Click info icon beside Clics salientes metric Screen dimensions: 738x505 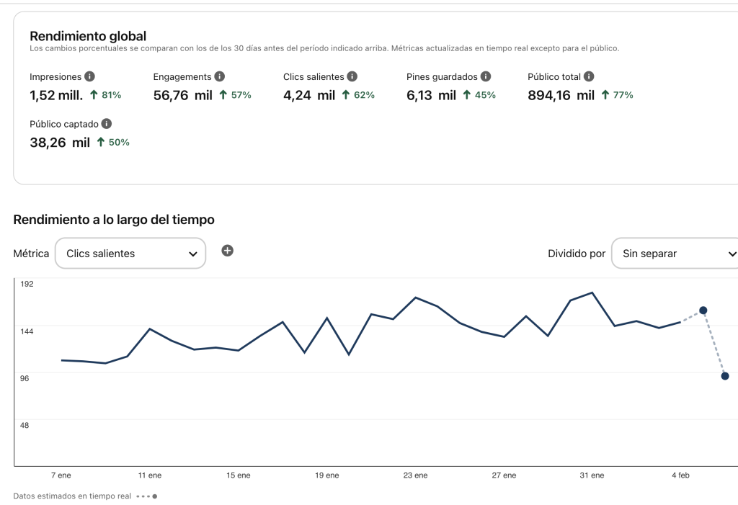[x=352, y=76]
